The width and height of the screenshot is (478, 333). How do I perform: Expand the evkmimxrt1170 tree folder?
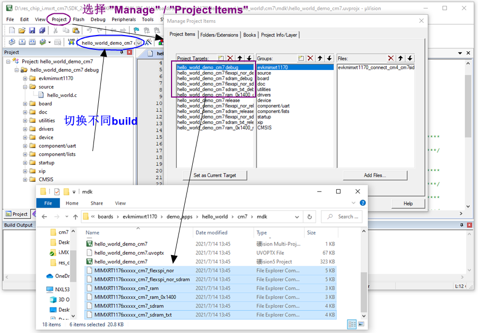tap(25, 78)
